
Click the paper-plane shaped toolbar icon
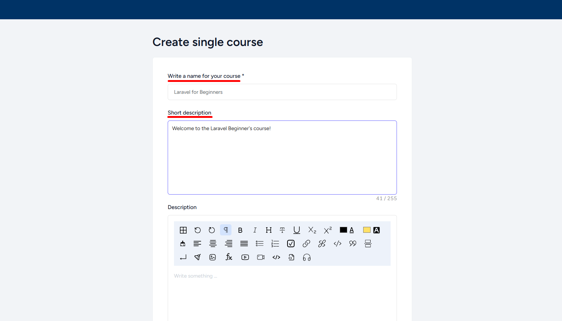pyautogui.click(x=198, y=257)
